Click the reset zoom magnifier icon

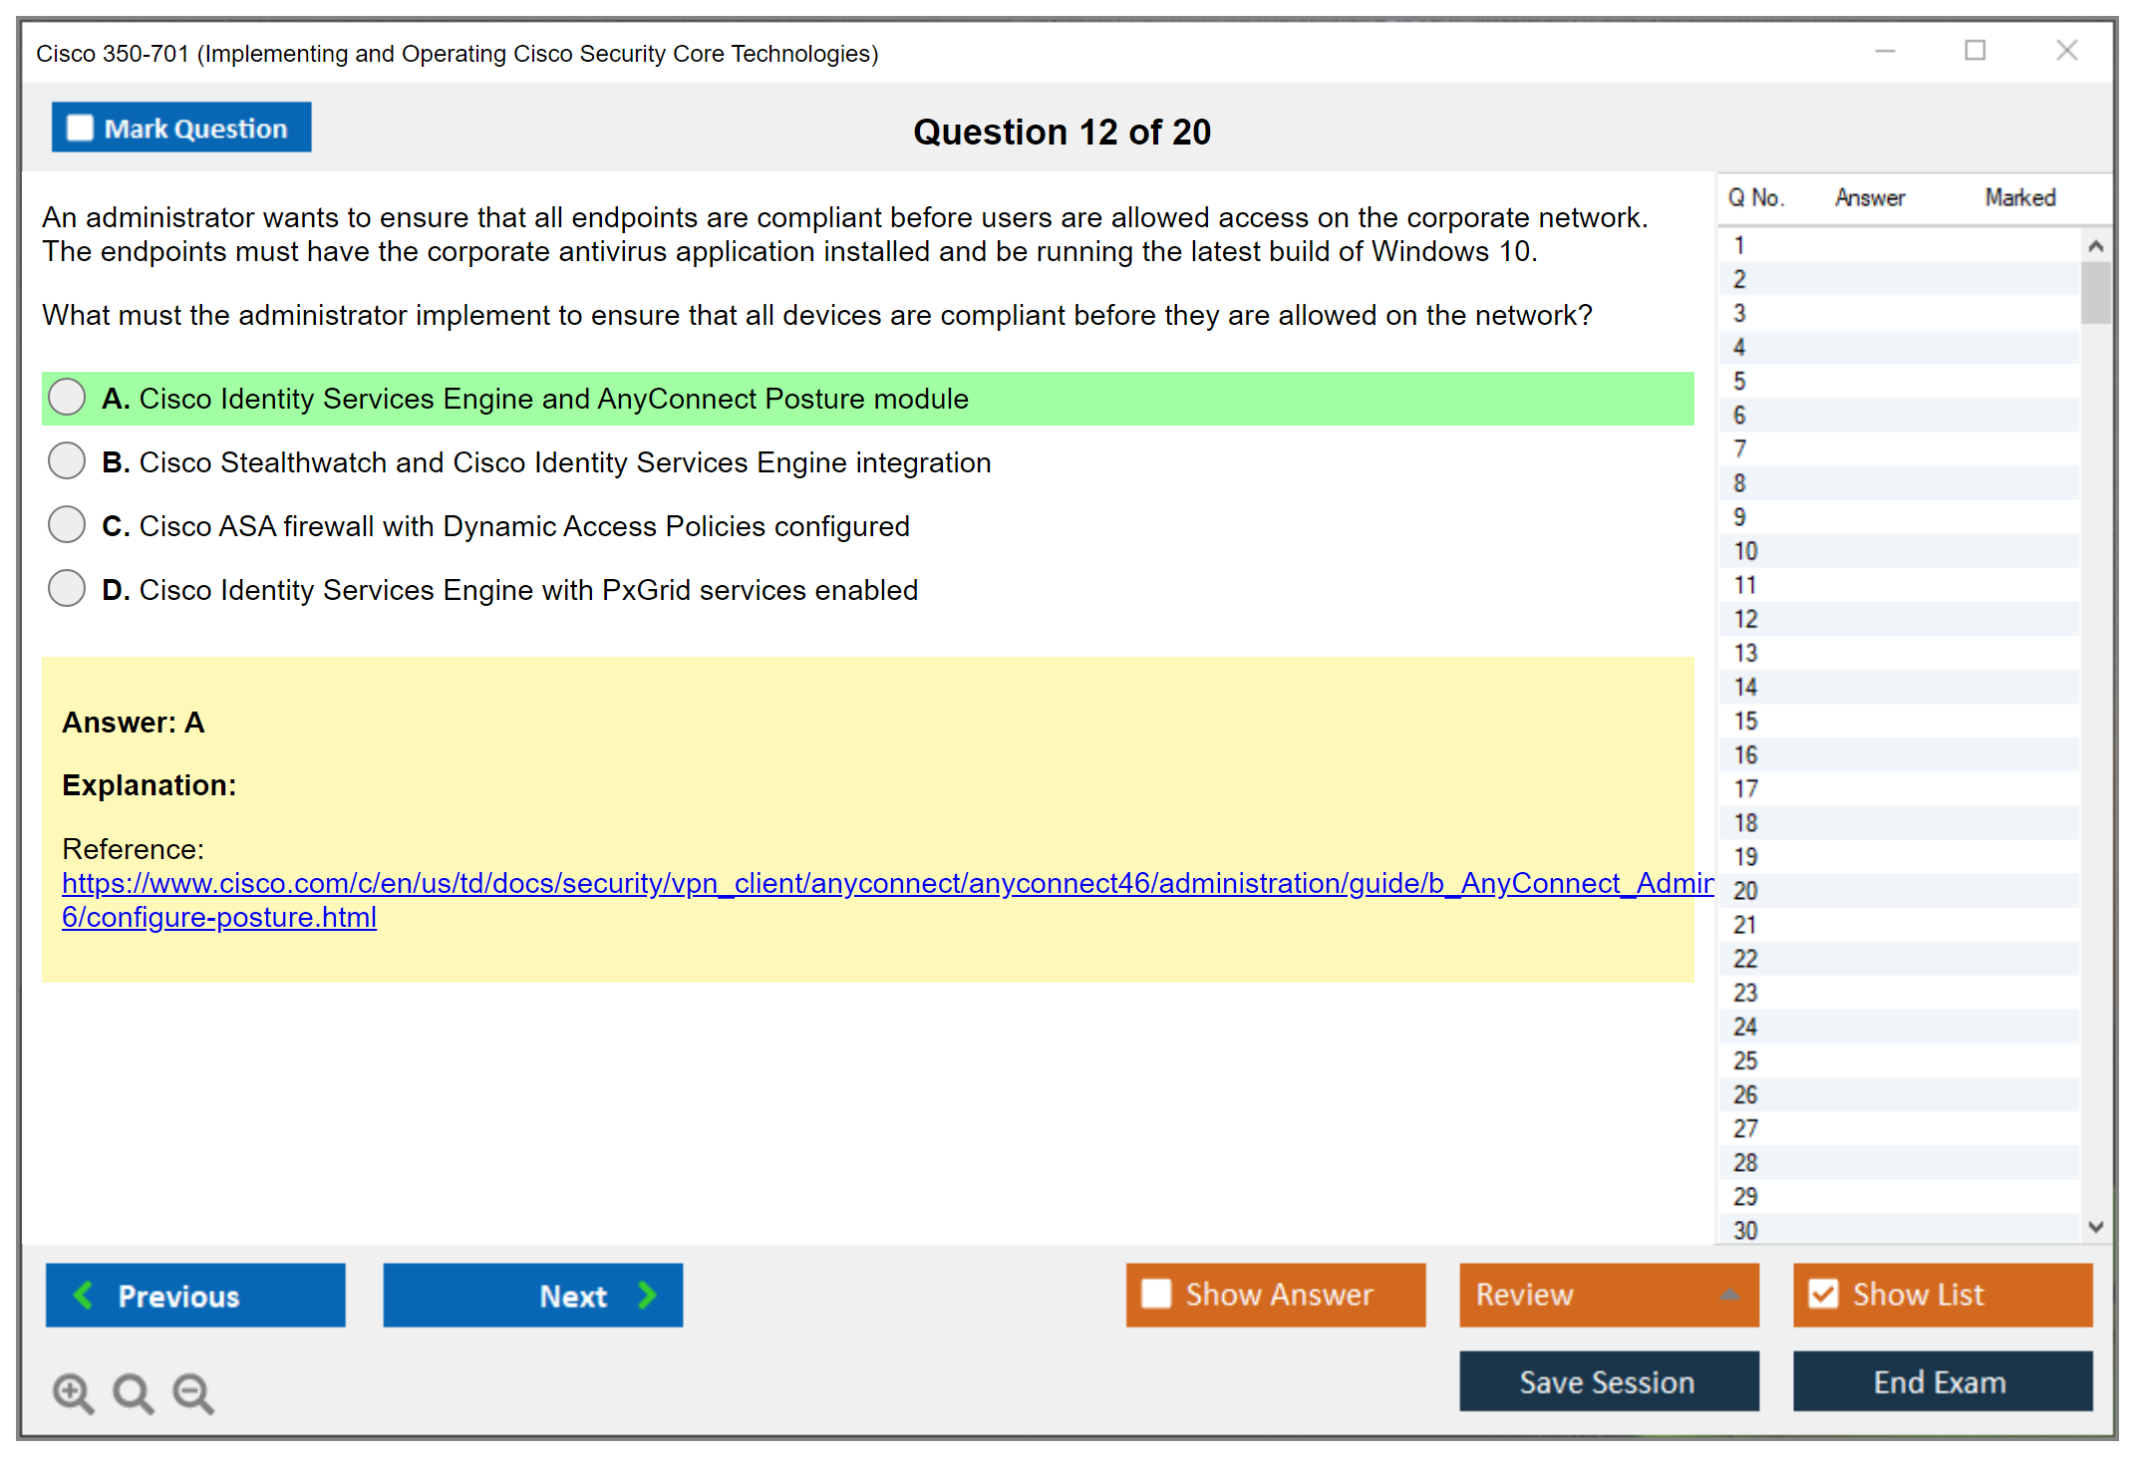click(x=133, y=1392)
